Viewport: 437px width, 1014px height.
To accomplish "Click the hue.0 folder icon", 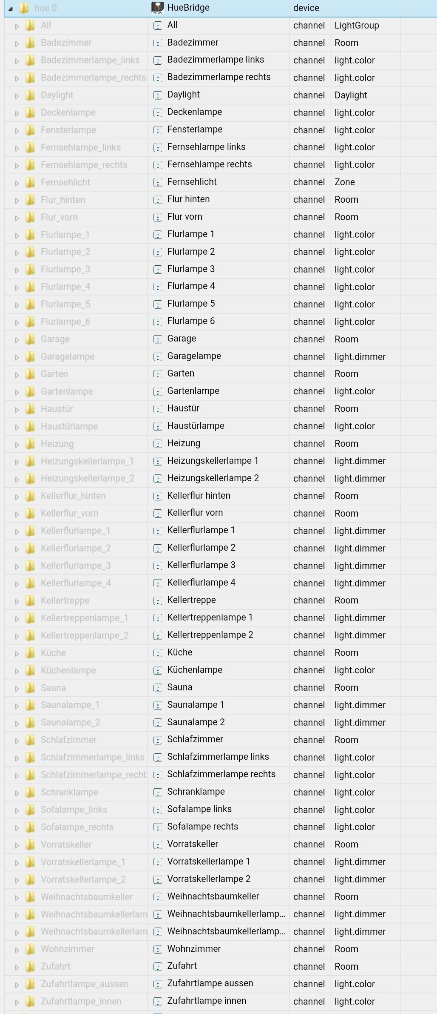I will pyautogui.click(x=24, y=8).
